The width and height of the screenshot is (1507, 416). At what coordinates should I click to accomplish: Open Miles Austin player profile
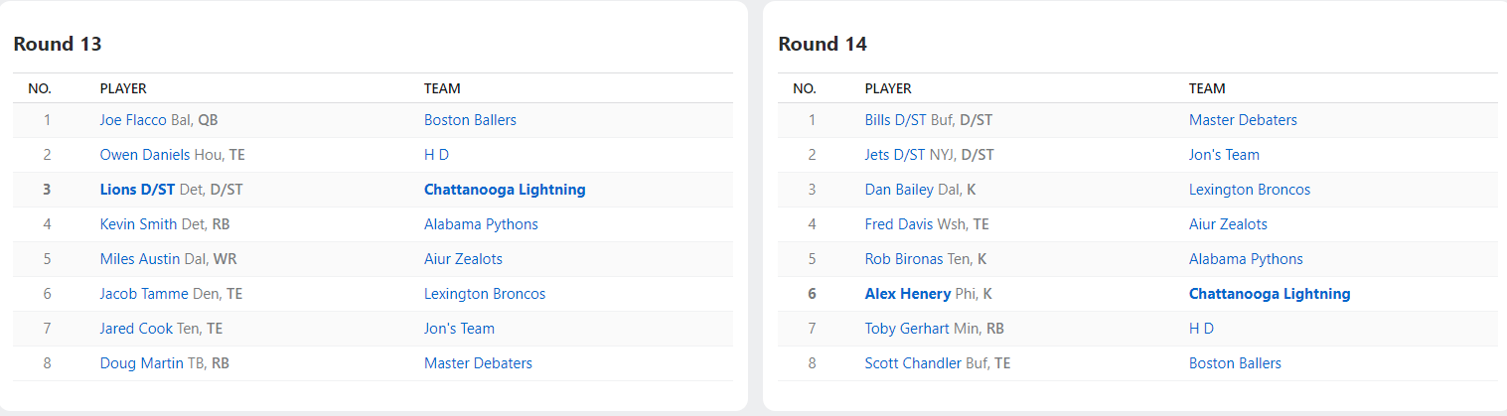[140, 259]
